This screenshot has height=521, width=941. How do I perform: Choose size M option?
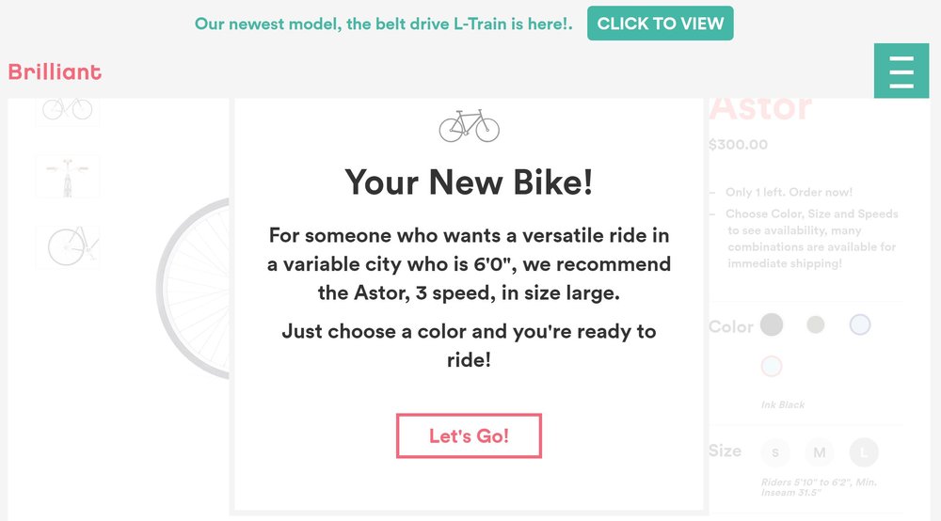pos(820,452)
